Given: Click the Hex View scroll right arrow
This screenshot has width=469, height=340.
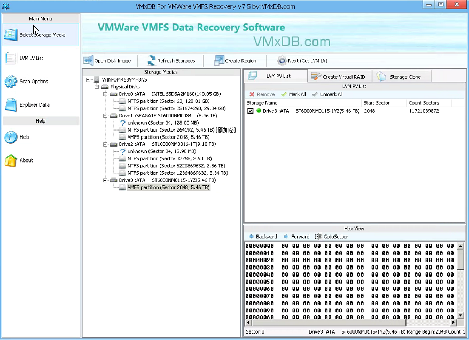Looking at the screenshot, I should [454, 322].
